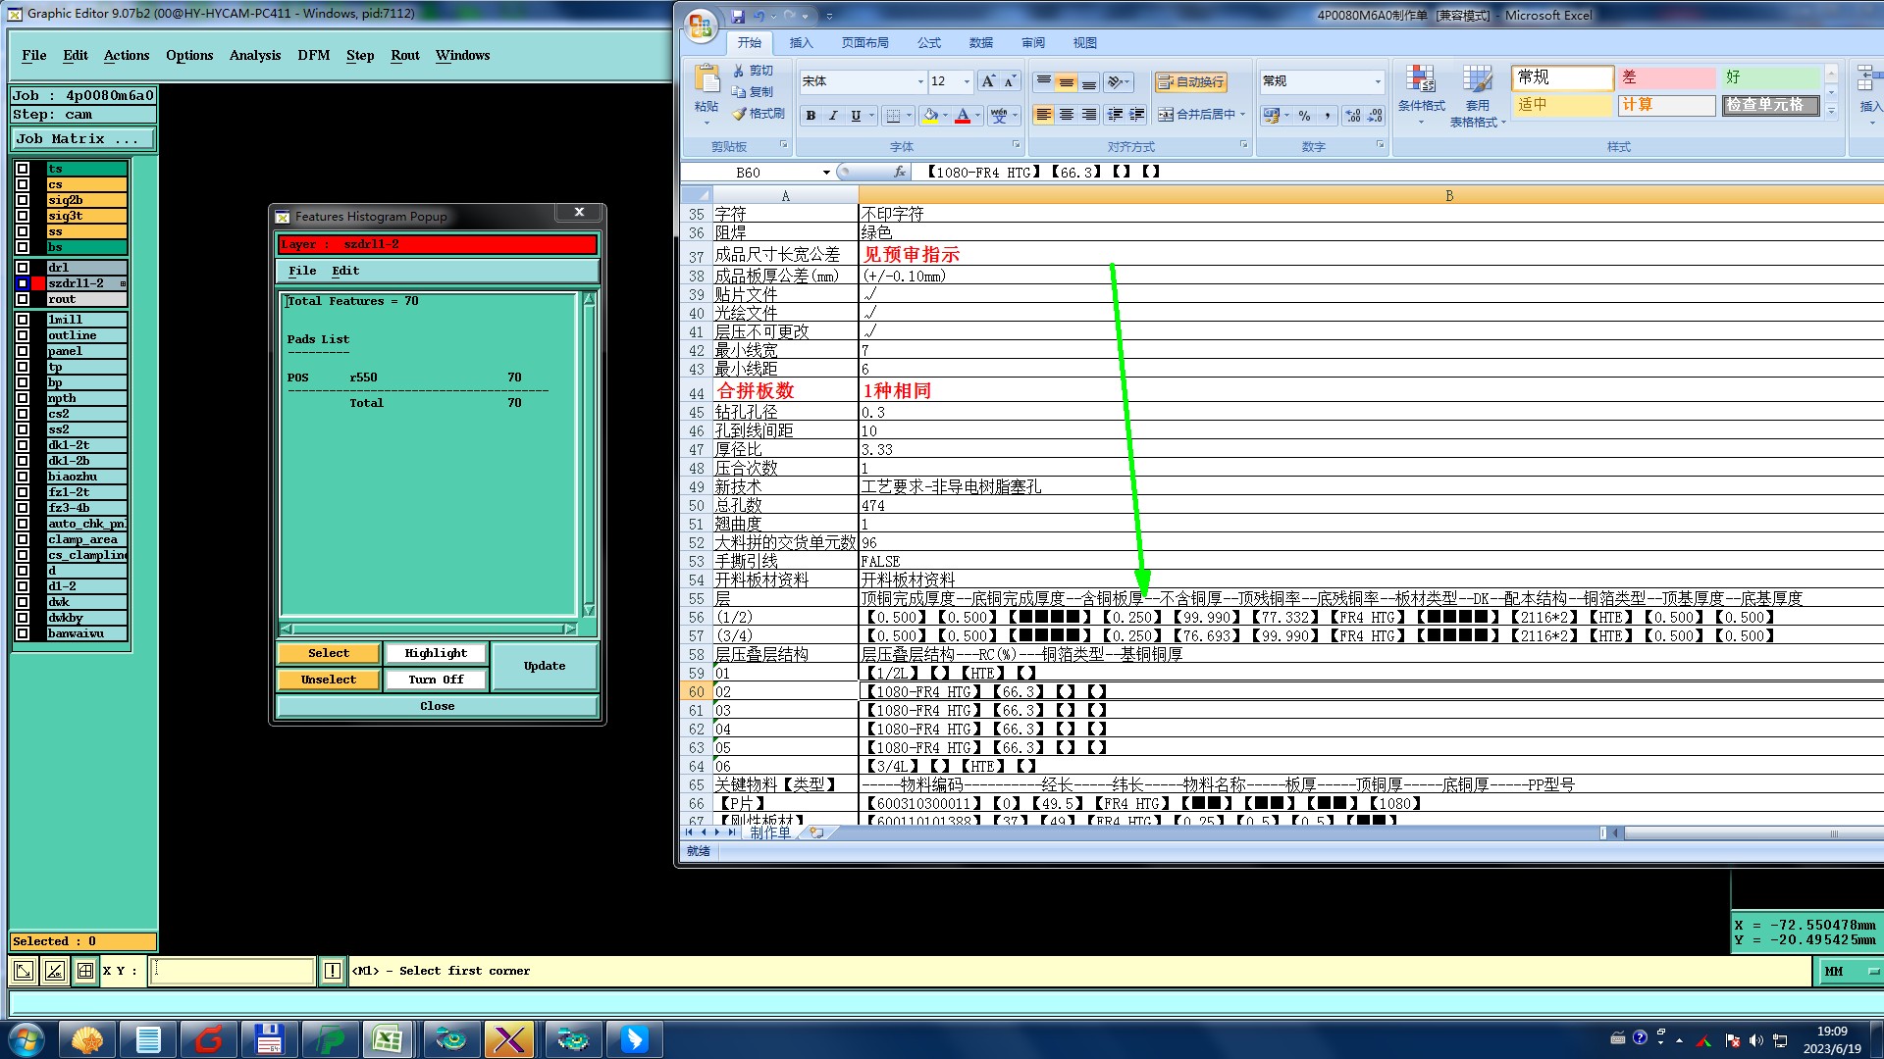Click the X Y coordinate input field
Image resolution: width=1884 pixels, height=1059 pixels.
(x=233, y=971)
